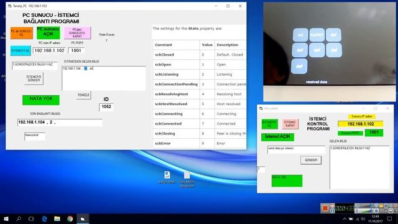Click the green HATA YOK status in server window
Image resolution: width=398 pixels, height=224 pixels.
pos(41,100)
